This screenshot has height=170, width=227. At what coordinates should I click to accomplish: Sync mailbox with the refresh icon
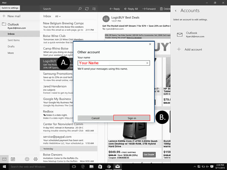(x=87, y=9)
